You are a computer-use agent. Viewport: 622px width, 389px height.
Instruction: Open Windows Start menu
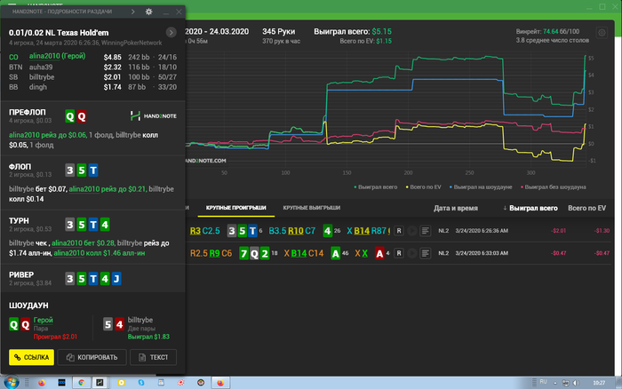[x=11, y=383]
